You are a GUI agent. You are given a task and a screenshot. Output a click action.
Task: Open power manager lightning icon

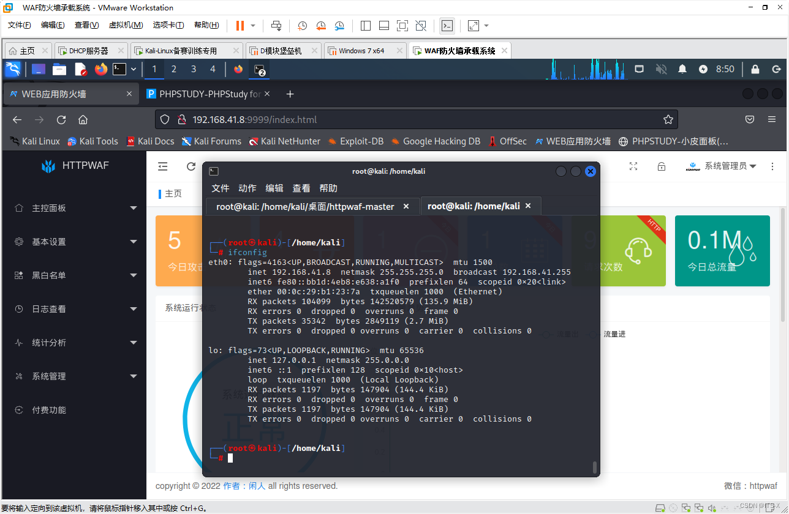pos(703,69)
